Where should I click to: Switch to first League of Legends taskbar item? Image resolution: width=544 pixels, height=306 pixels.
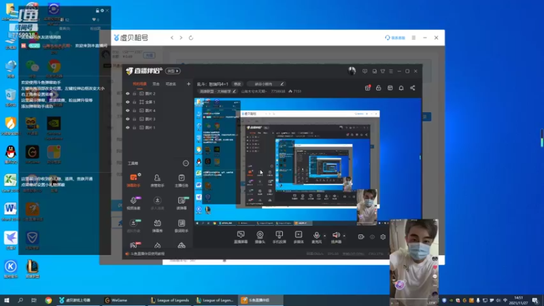click(169, 300)
